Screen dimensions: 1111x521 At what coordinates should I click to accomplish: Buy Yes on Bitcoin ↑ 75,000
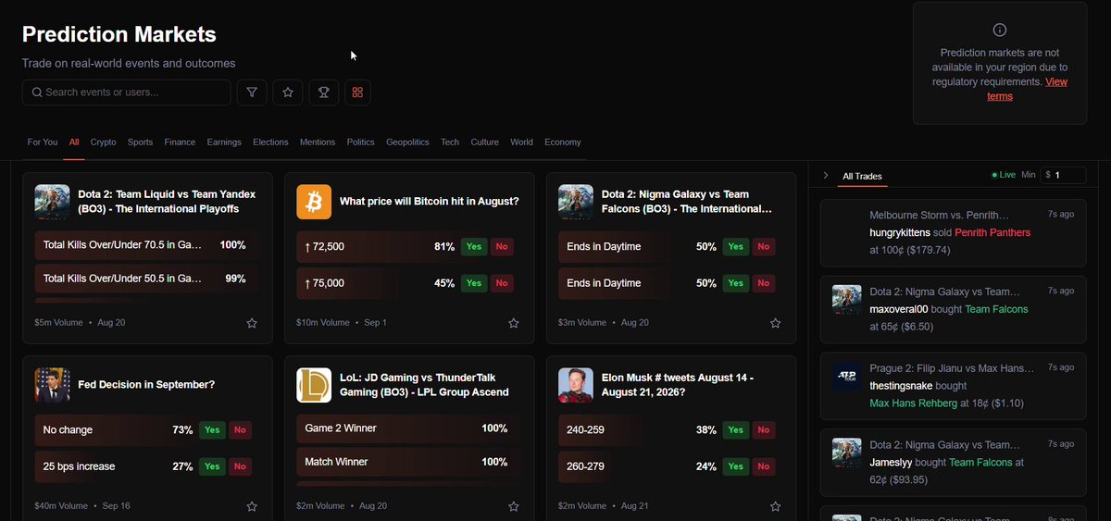474,283
